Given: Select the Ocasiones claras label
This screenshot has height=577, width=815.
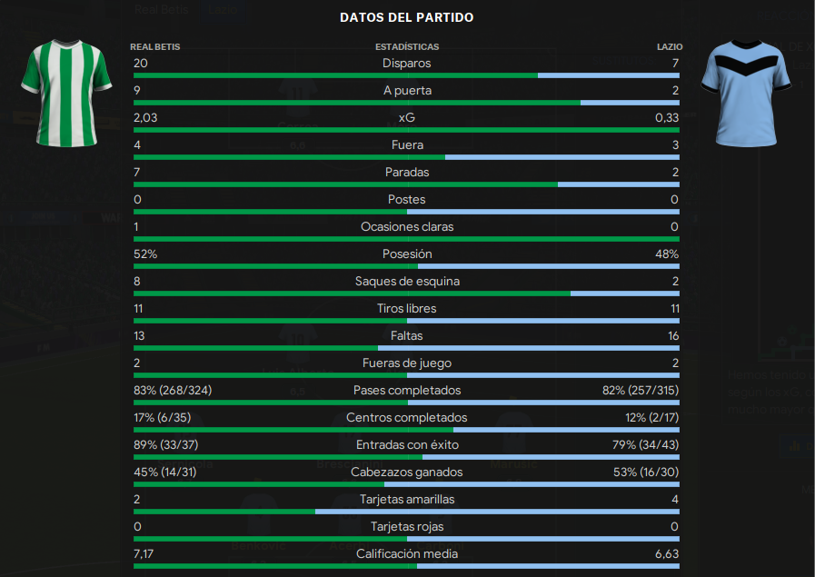Looking at the screenshot, I should (x=407, y=227).
